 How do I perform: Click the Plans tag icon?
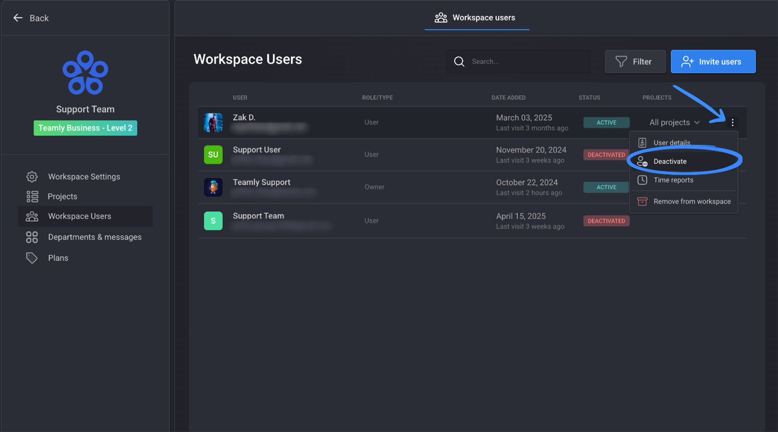(32, 258)
